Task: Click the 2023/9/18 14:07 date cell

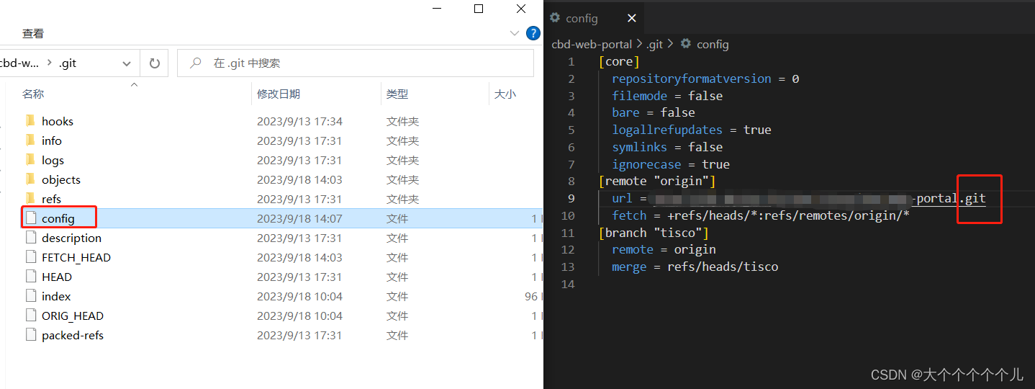Action: point(299,218)
